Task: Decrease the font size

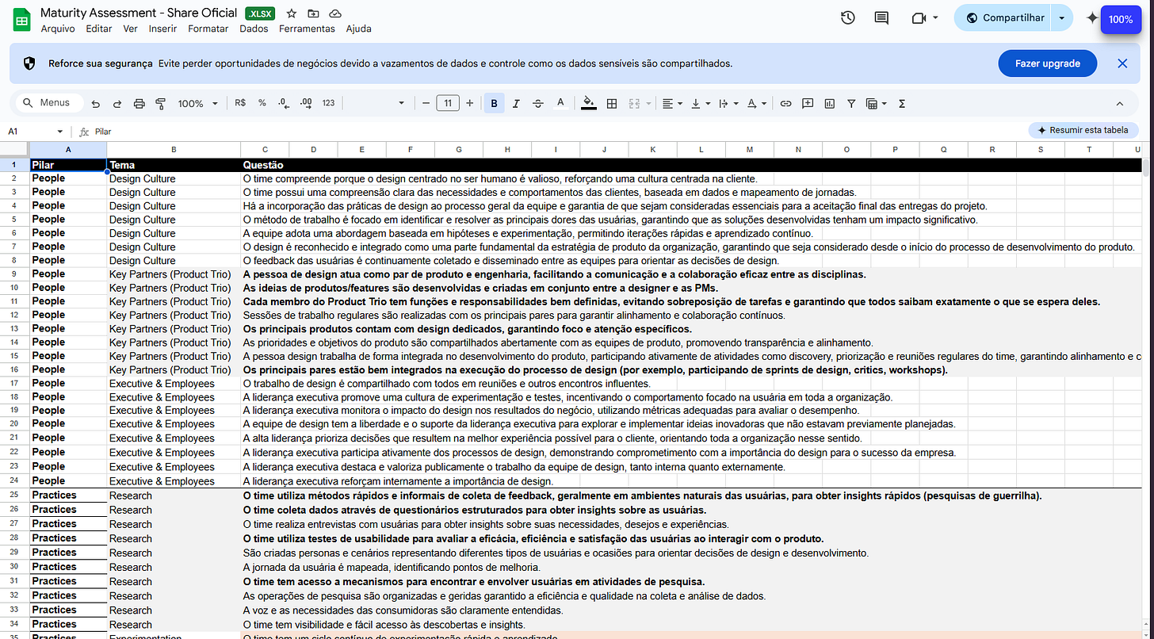Action: [x=426, y=103]
